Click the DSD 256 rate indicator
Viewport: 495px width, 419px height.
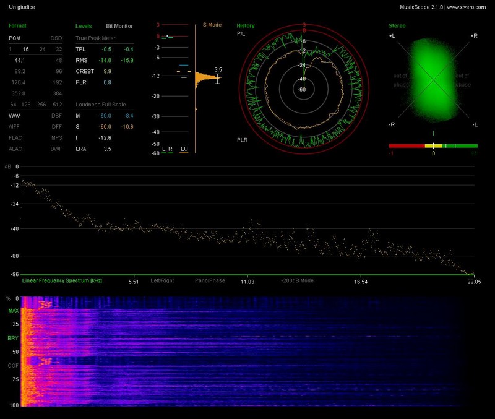tap(41, 105)
